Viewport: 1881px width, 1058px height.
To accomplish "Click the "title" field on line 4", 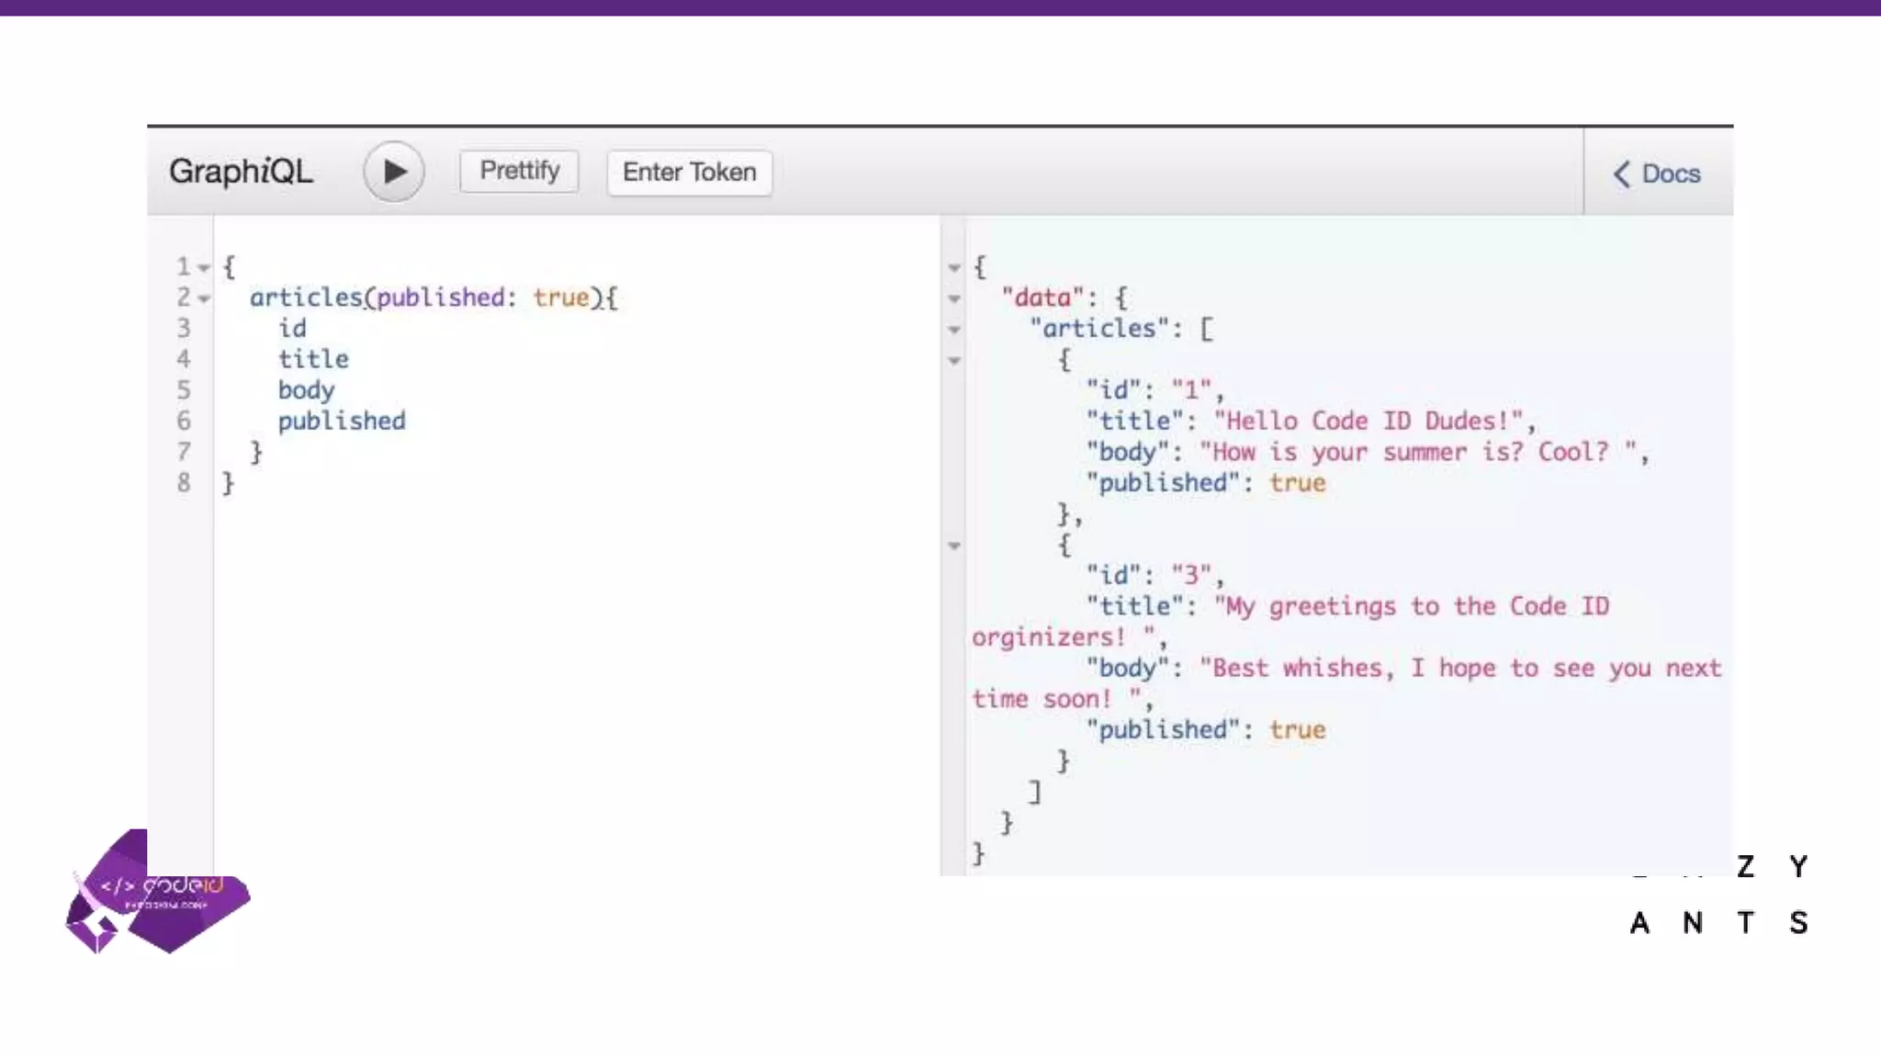I will (313, 359).
